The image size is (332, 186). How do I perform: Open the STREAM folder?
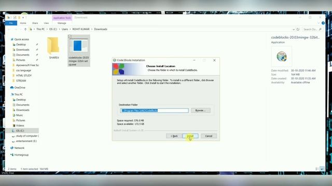click(x=21, y=81)
